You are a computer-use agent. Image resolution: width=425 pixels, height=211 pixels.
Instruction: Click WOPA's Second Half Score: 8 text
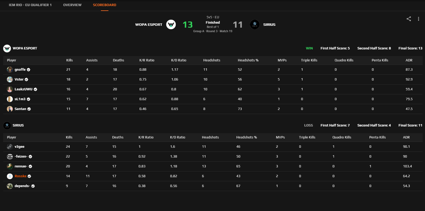point(374,48)
